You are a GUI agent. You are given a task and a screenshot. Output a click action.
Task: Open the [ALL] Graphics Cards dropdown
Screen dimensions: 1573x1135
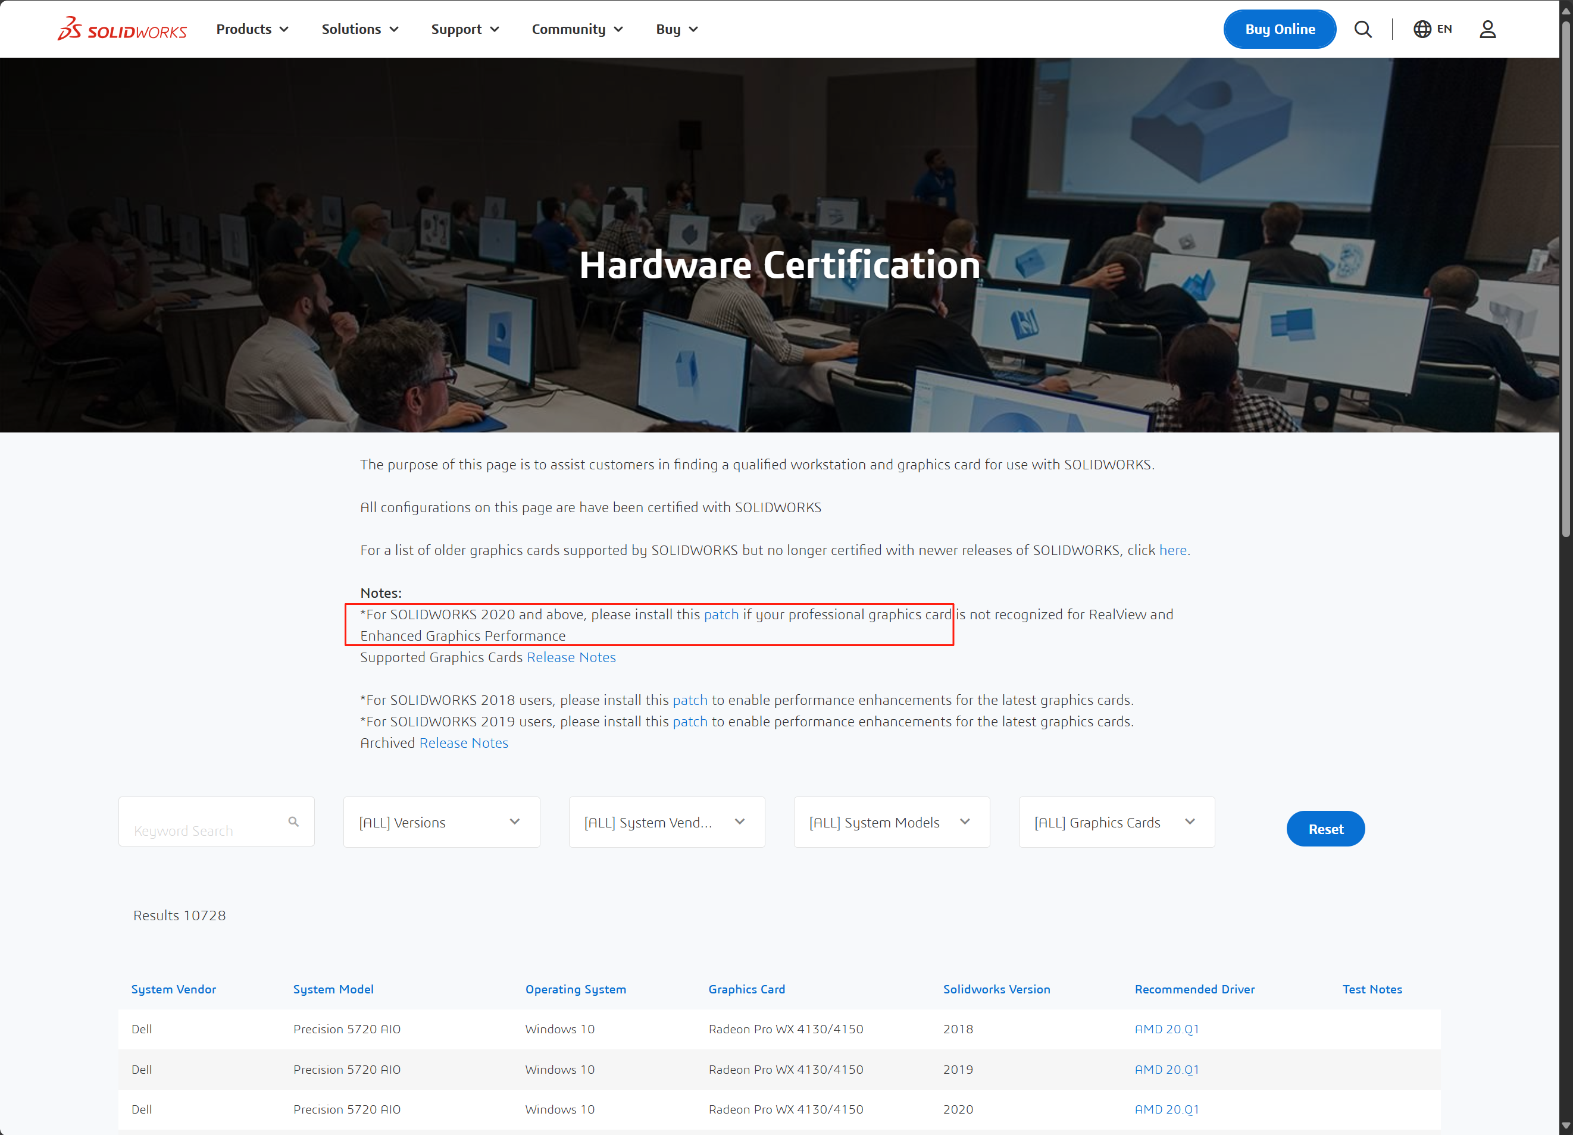coord(1116,822)
